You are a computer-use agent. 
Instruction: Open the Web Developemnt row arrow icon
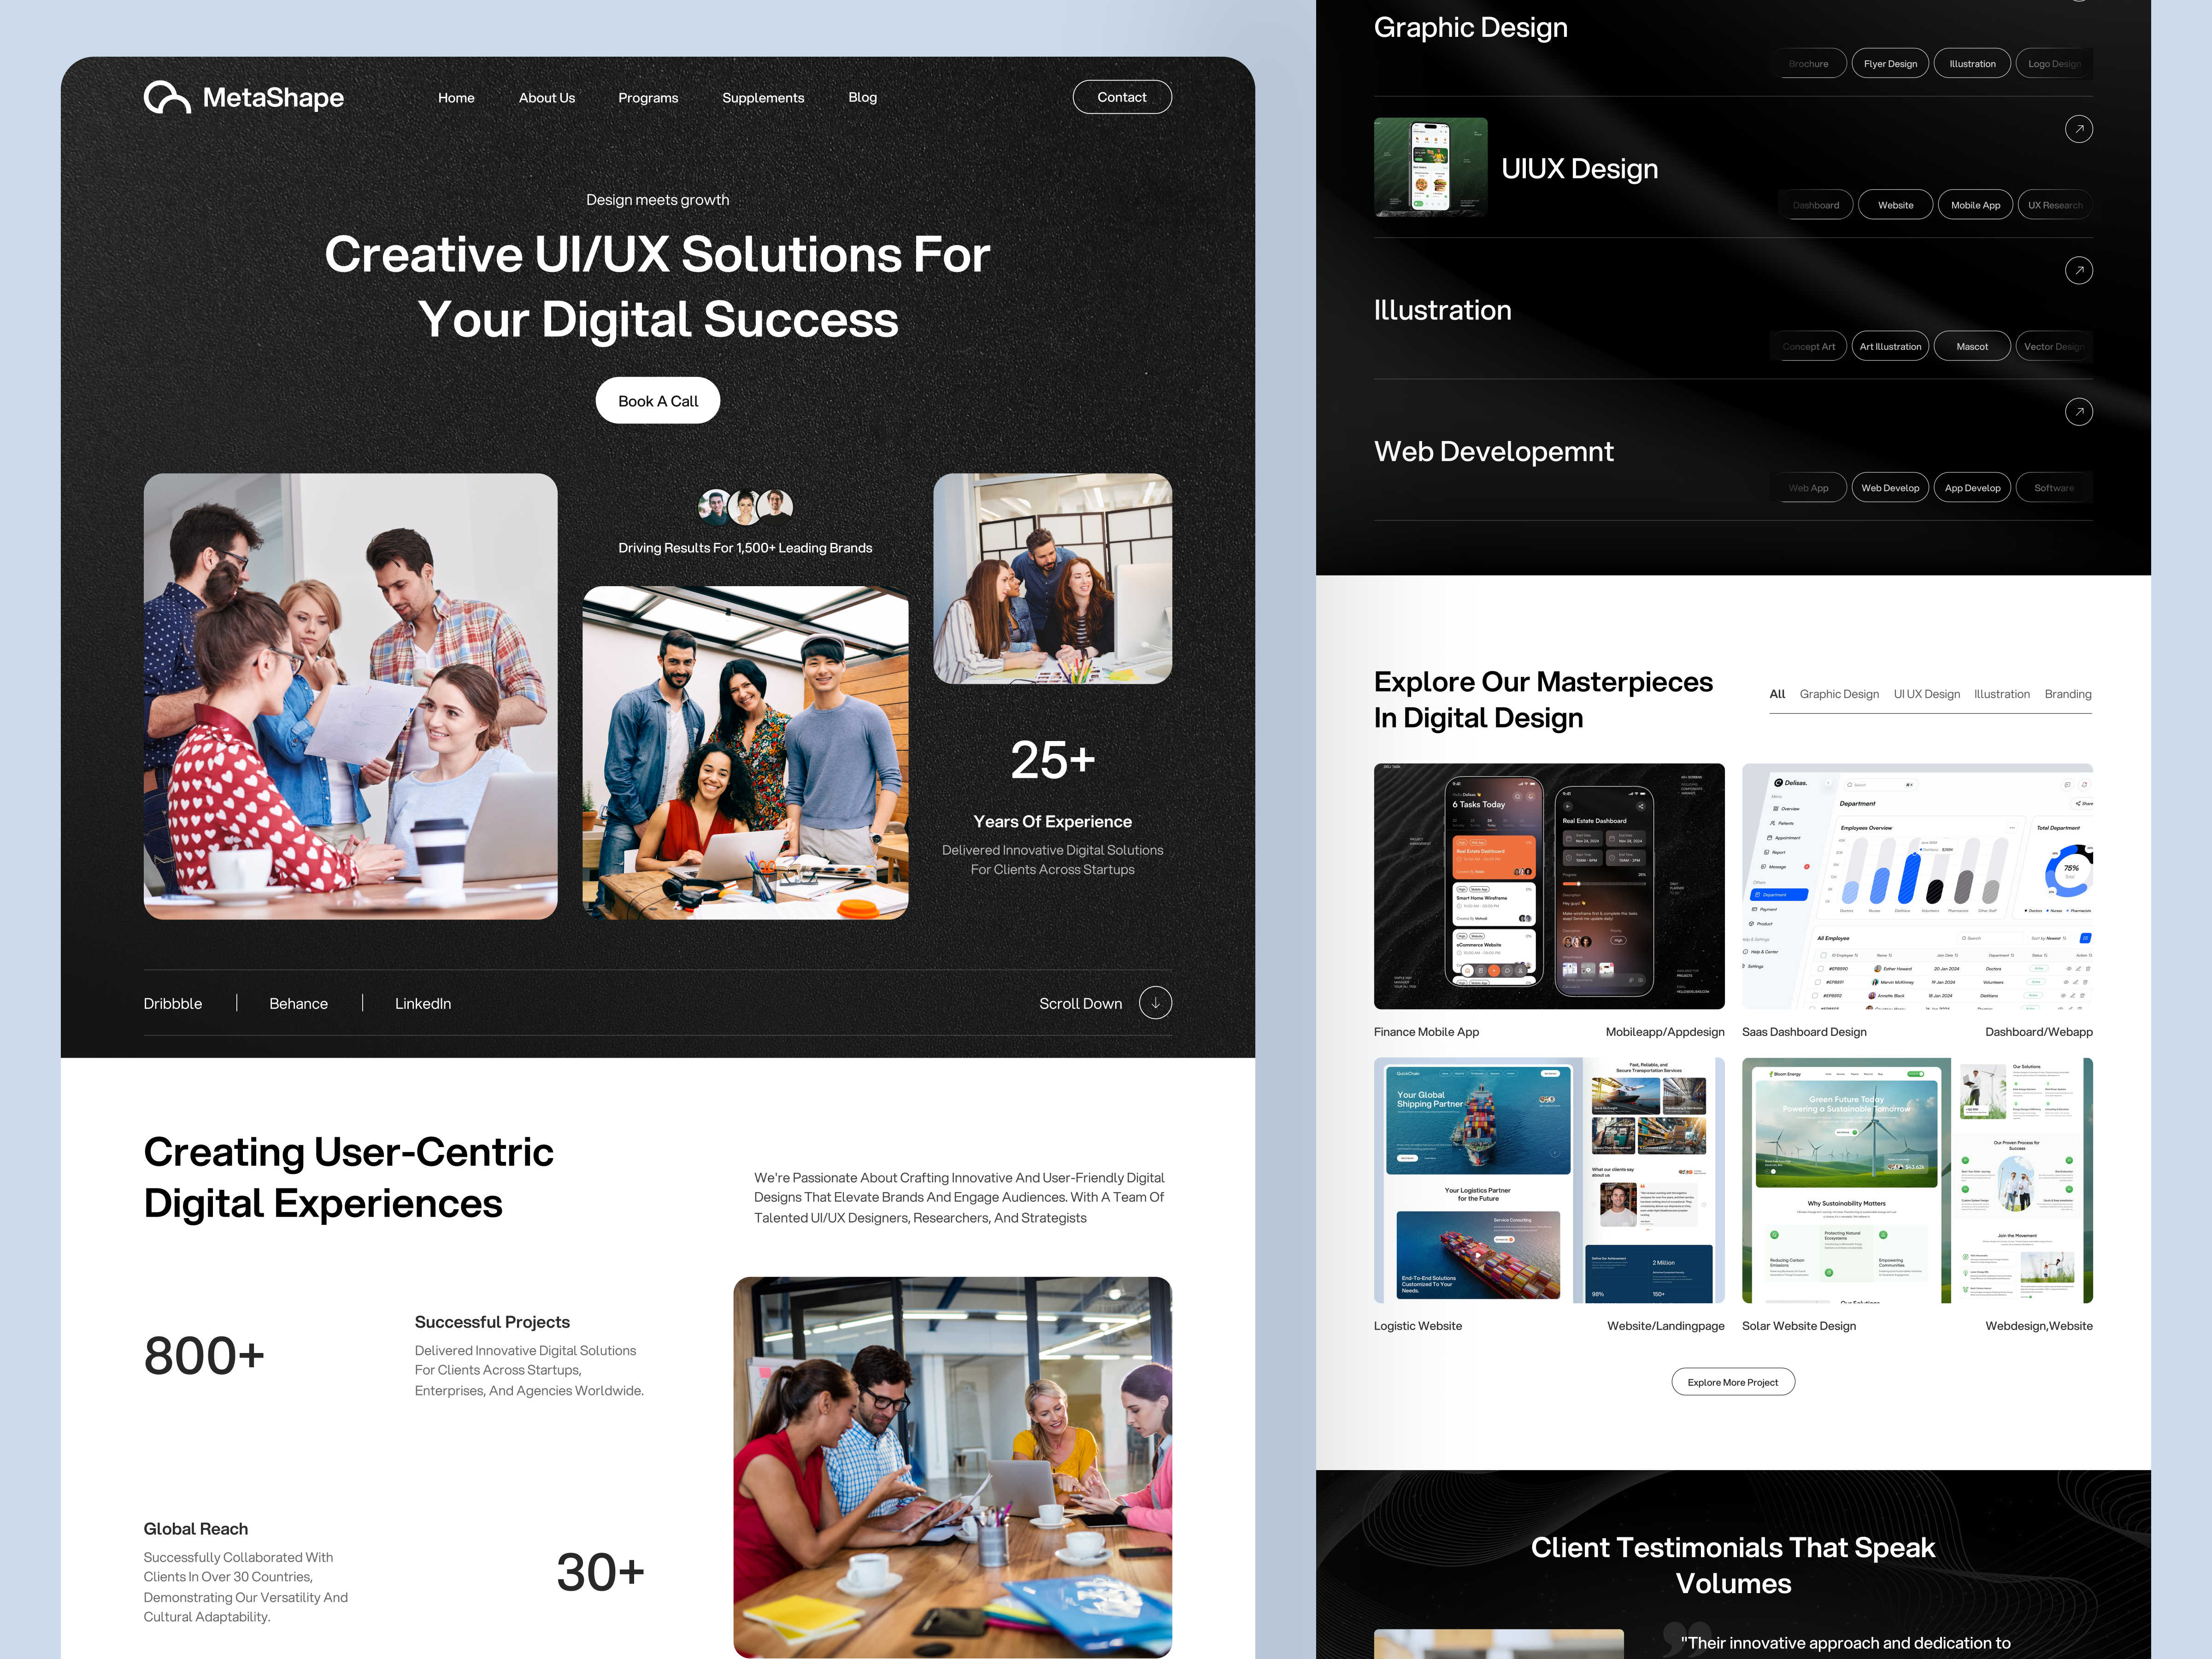[2078, 412]
